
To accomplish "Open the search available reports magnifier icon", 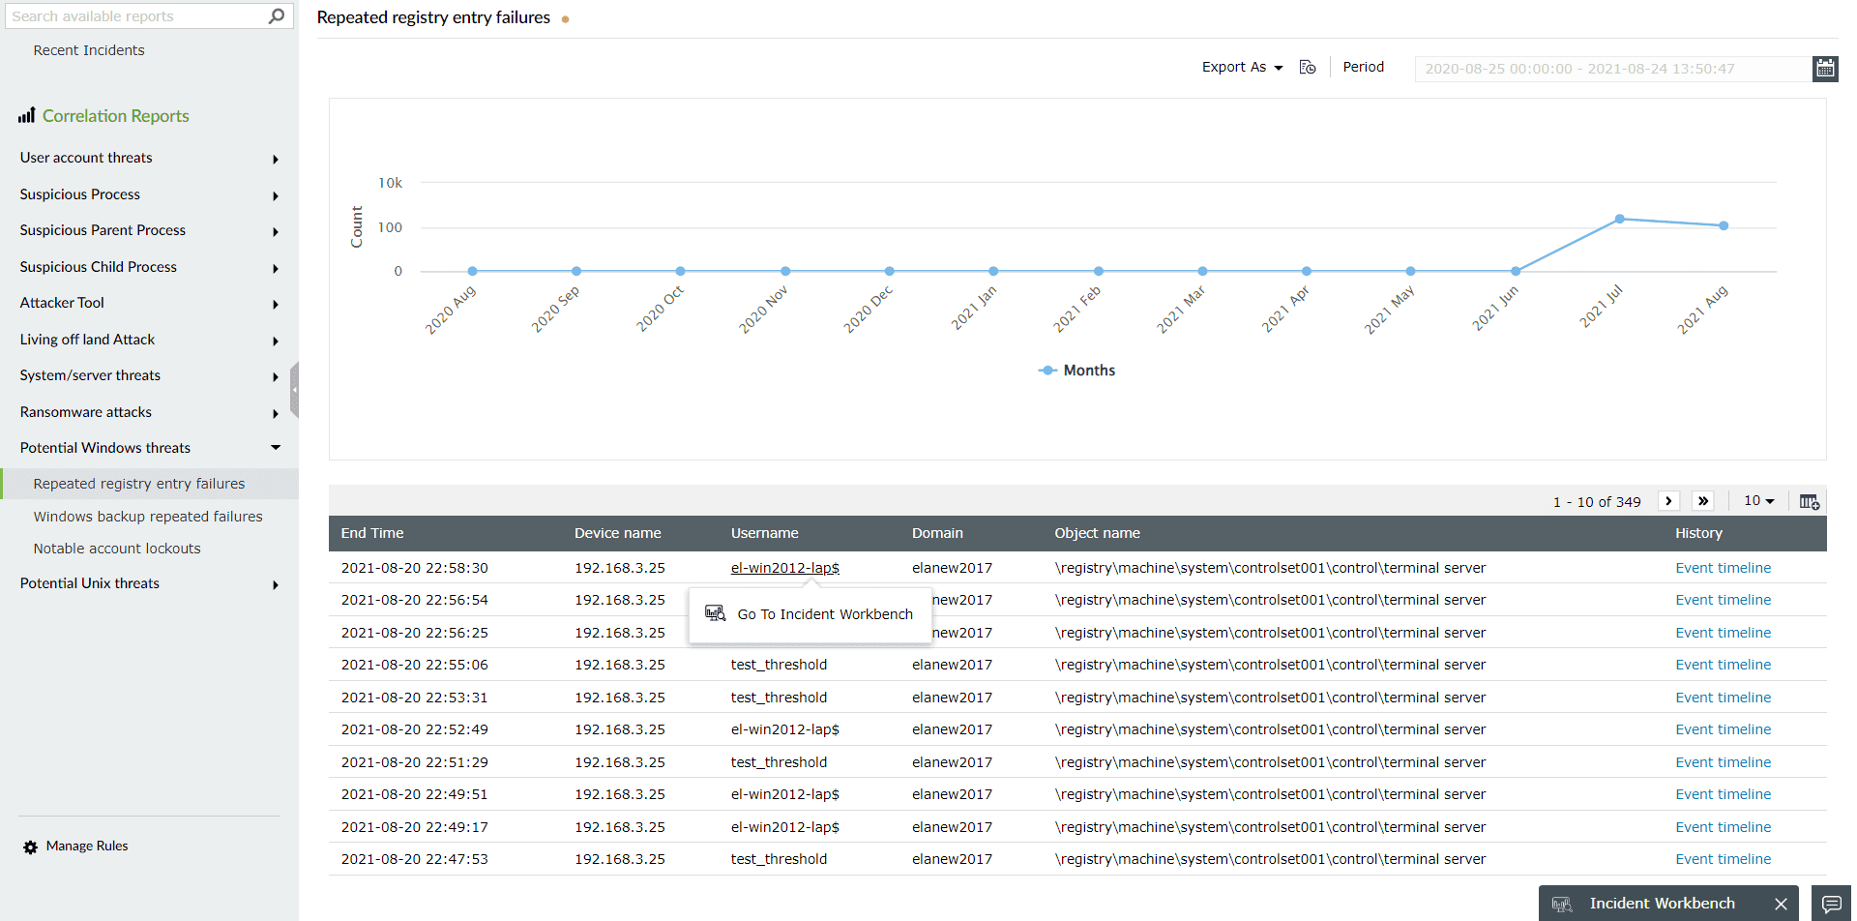I will 277,15.
